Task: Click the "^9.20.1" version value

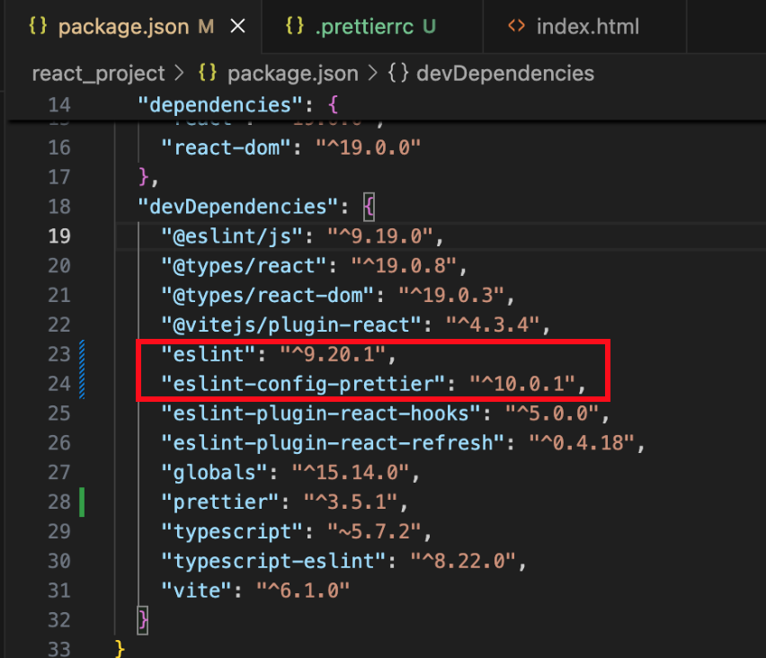Action: [334, 355]
